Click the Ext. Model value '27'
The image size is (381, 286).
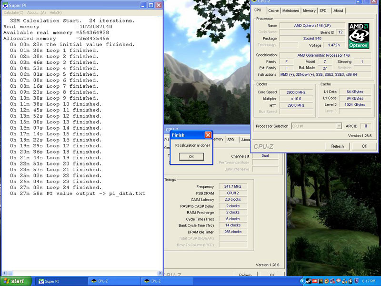[x=325, y=68]
